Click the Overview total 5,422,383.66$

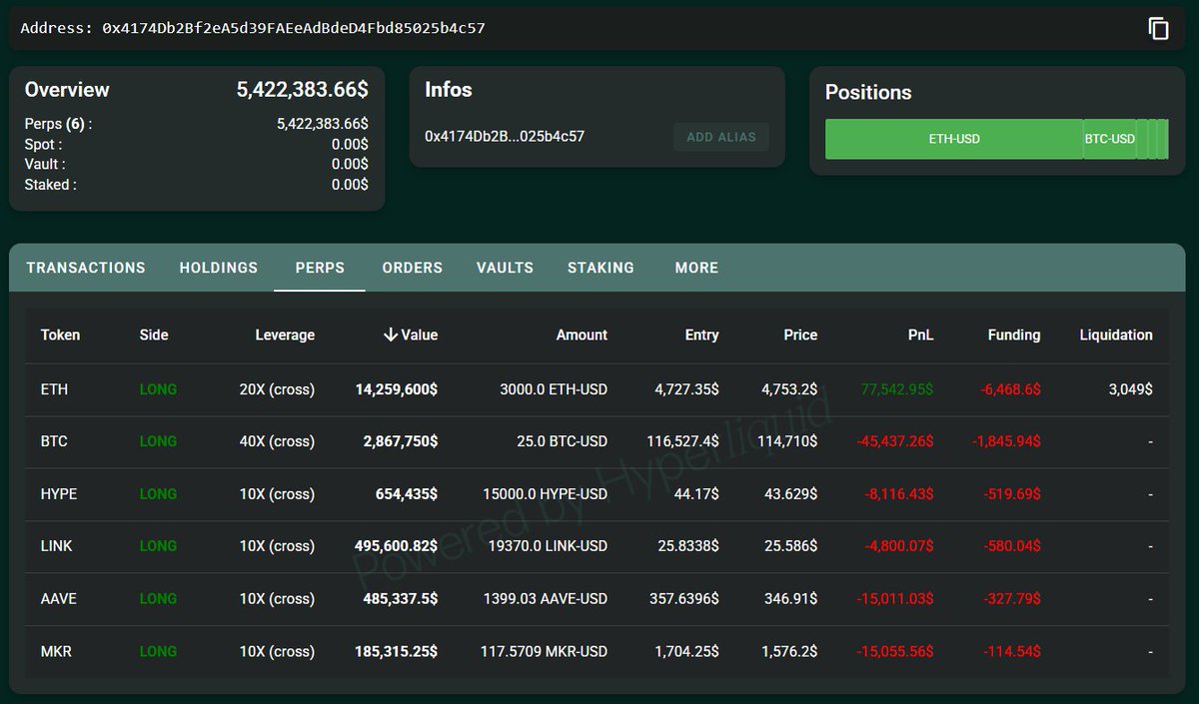[x=303, y=90]
